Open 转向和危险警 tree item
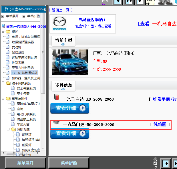Image resolution: width=177 pixels, height=169 pixels. pyautogui.click(x=31, y=150)
